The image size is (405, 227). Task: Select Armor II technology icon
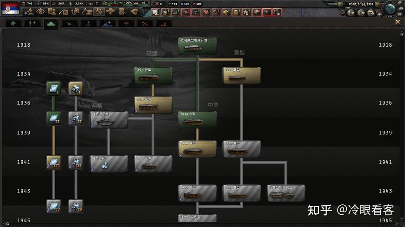coord(54,118)
